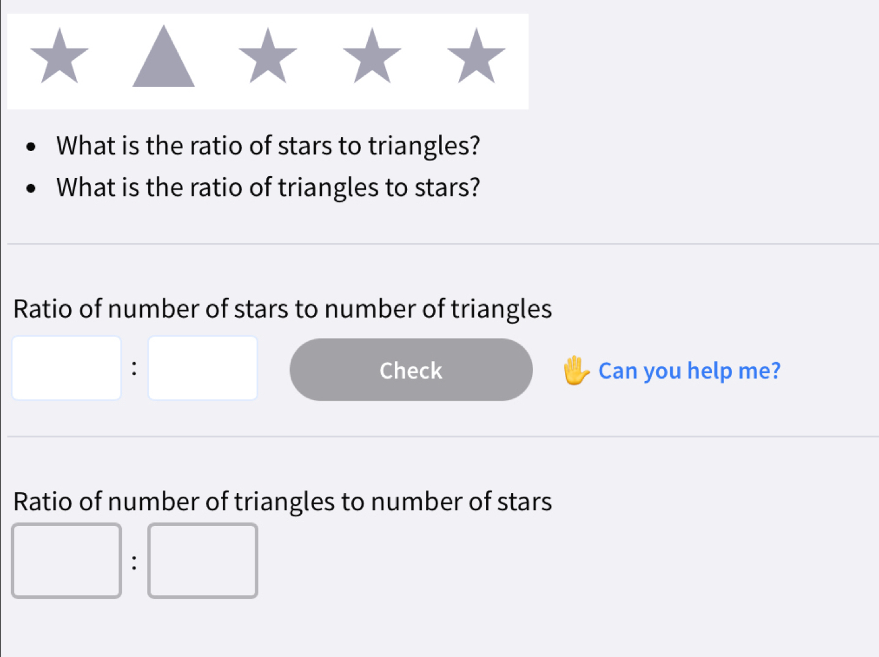Click the rightmost star shape
The width and height of the screenshot is (879, 657).
click(x=476, y=57)
